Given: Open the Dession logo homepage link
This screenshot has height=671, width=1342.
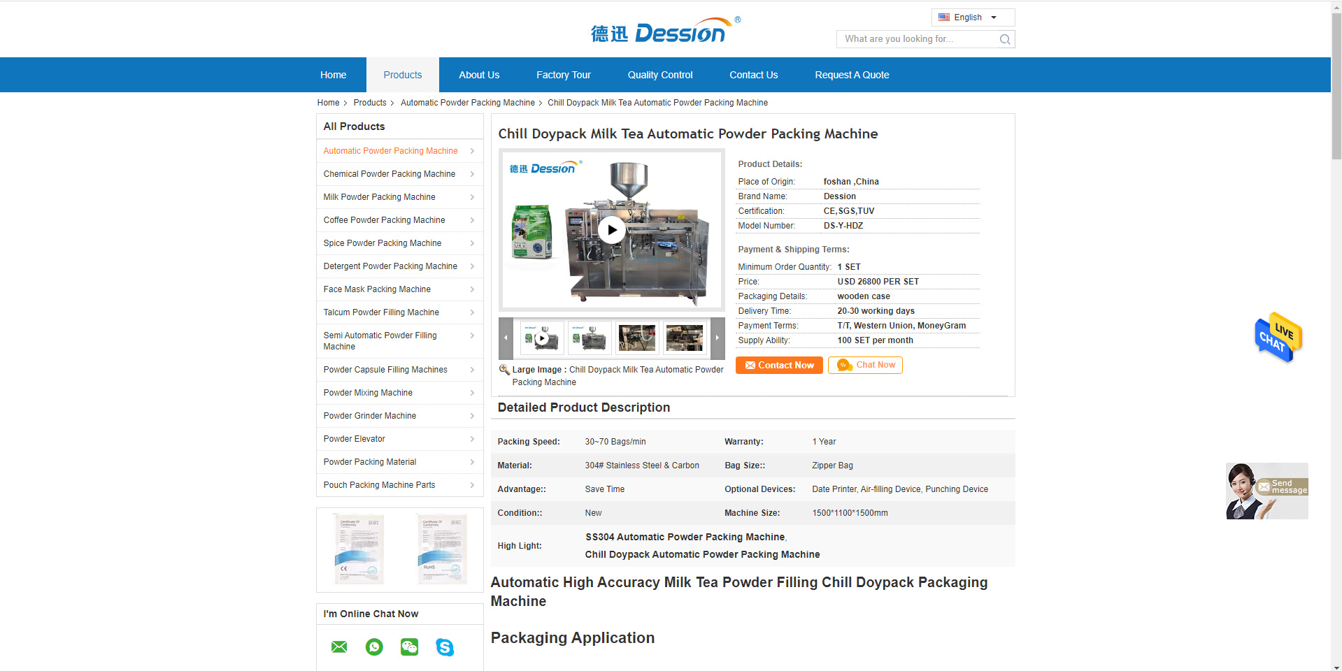Looking at the screenshot, I should click(x=665, y=30).
